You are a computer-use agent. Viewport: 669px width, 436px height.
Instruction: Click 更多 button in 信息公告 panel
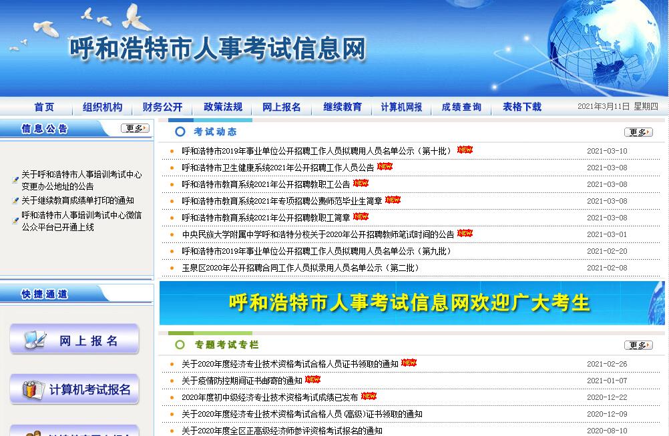tap(135, 128)
